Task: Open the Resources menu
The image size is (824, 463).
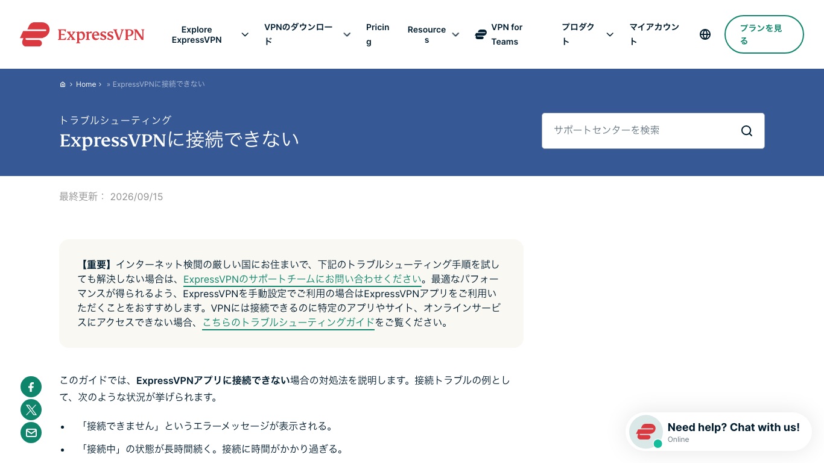Action: [426, 34]
